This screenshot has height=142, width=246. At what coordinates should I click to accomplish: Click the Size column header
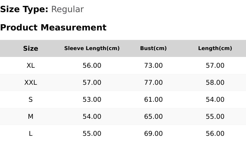coord(31,48)
